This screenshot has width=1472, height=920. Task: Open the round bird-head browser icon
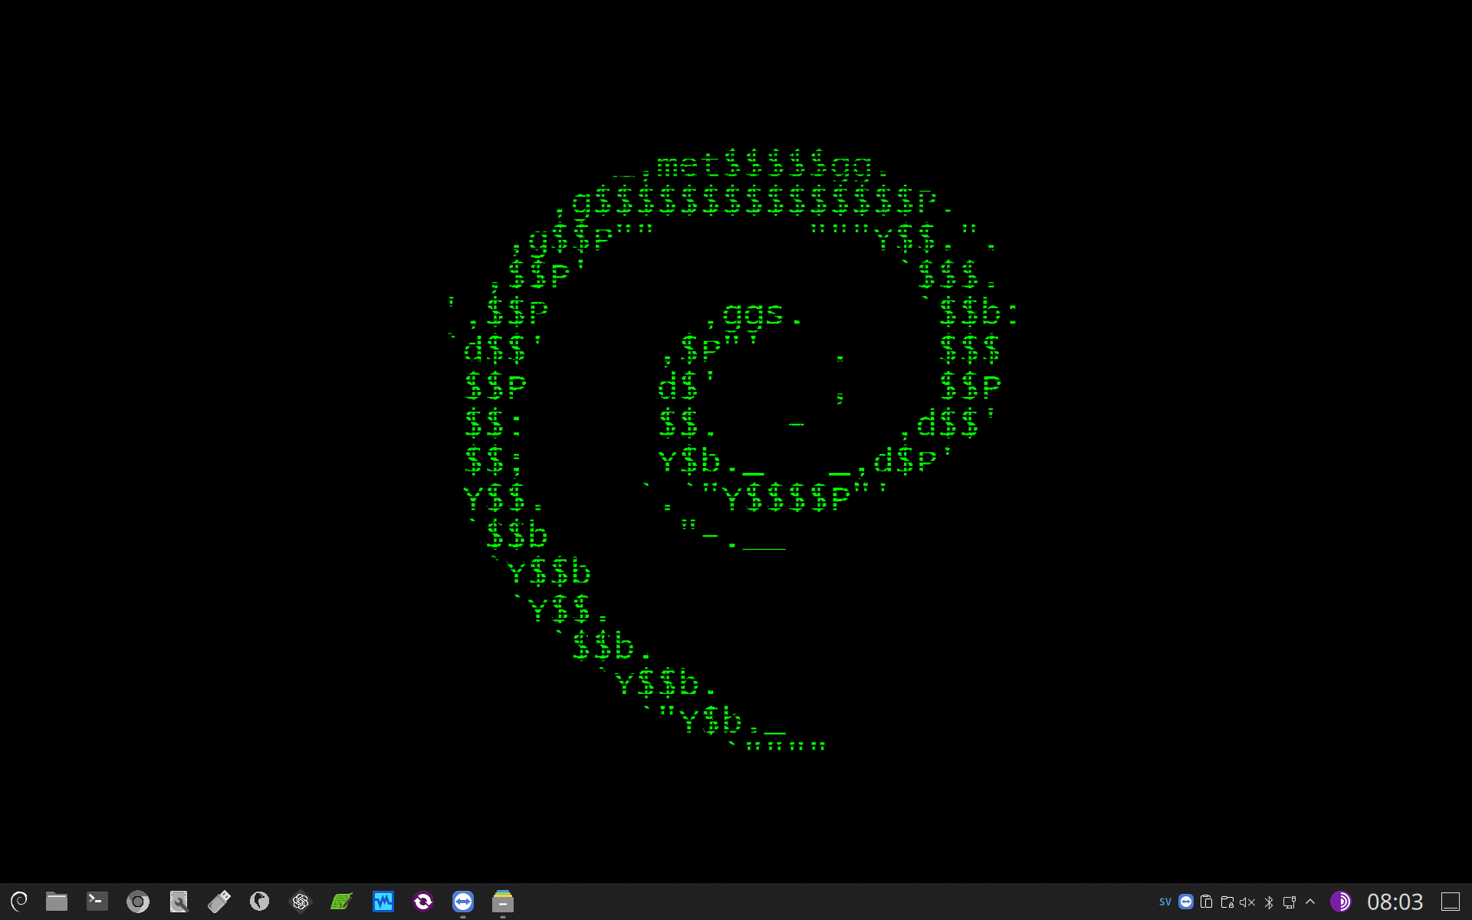pos(260,901)
